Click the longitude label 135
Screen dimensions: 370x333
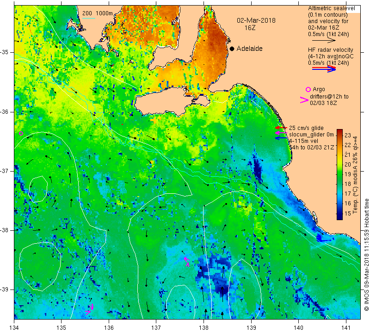pos(62,327)
